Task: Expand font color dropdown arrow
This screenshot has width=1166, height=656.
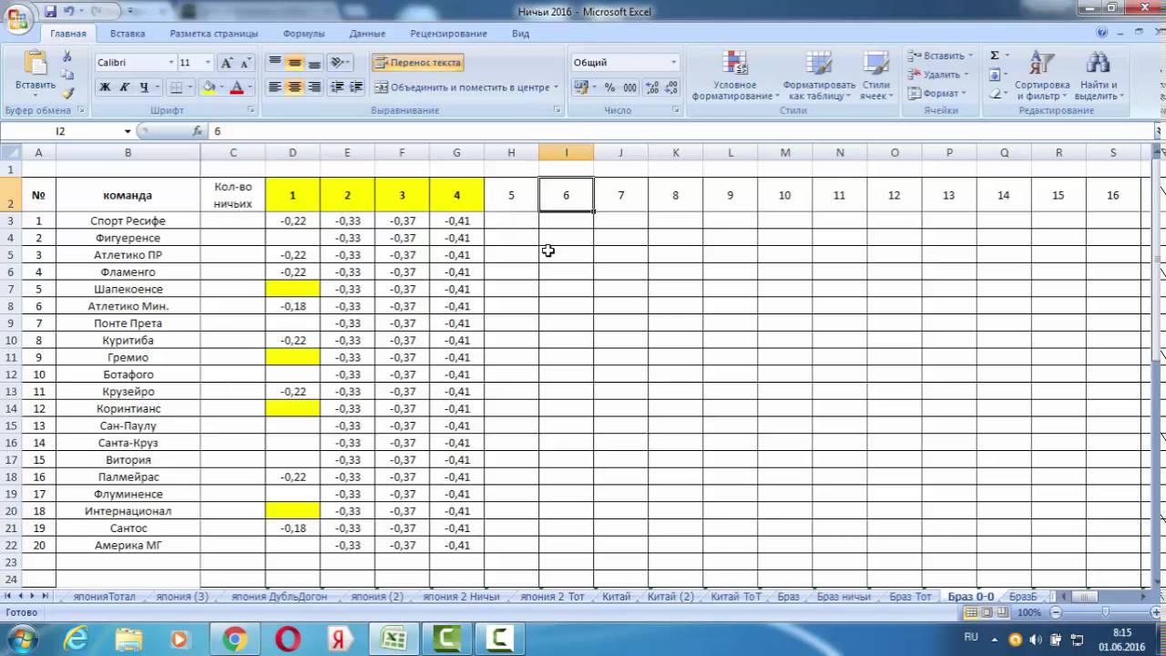Action: [251, 87]
